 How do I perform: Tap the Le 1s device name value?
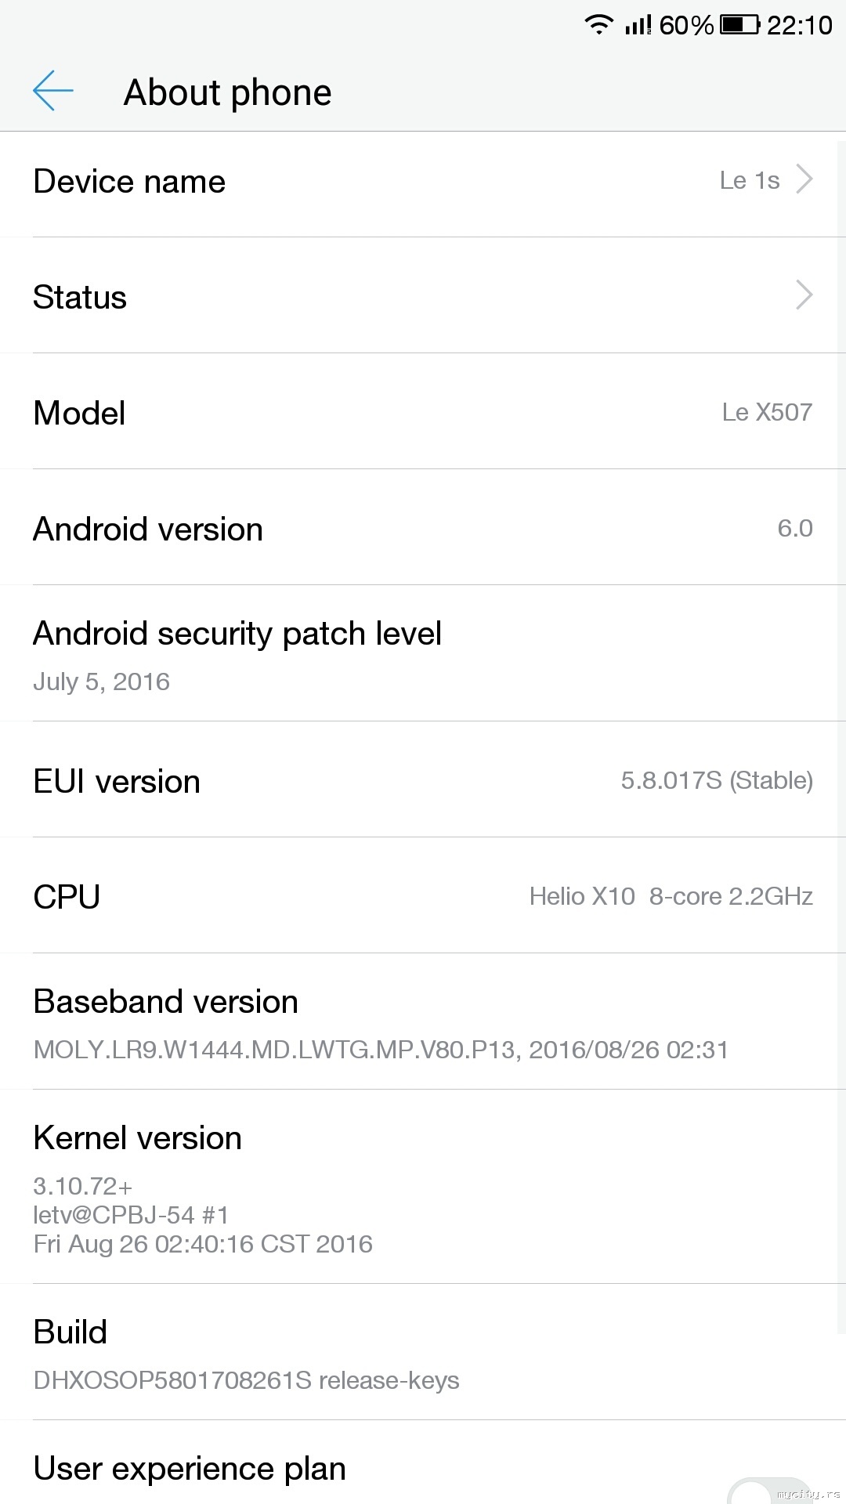[x=750, y=181]
